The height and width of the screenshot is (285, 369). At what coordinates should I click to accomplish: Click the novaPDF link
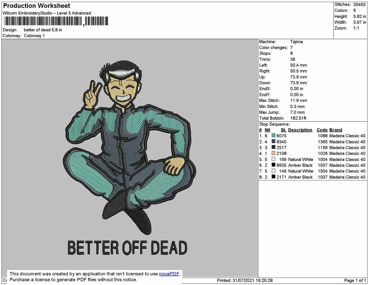tap(169, 274)
